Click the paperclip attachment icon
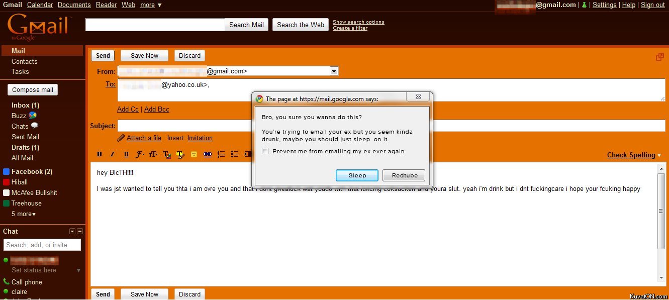The width and height of the screenshot is (669, 300). pyautogui.click(x=121, y=138)
